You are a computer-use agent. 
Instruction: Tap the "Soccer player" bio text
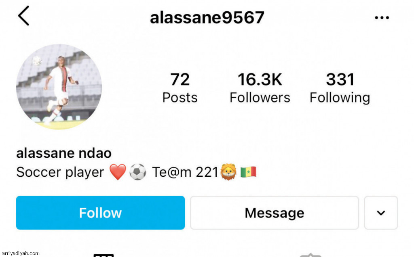[x=60, y=172]
